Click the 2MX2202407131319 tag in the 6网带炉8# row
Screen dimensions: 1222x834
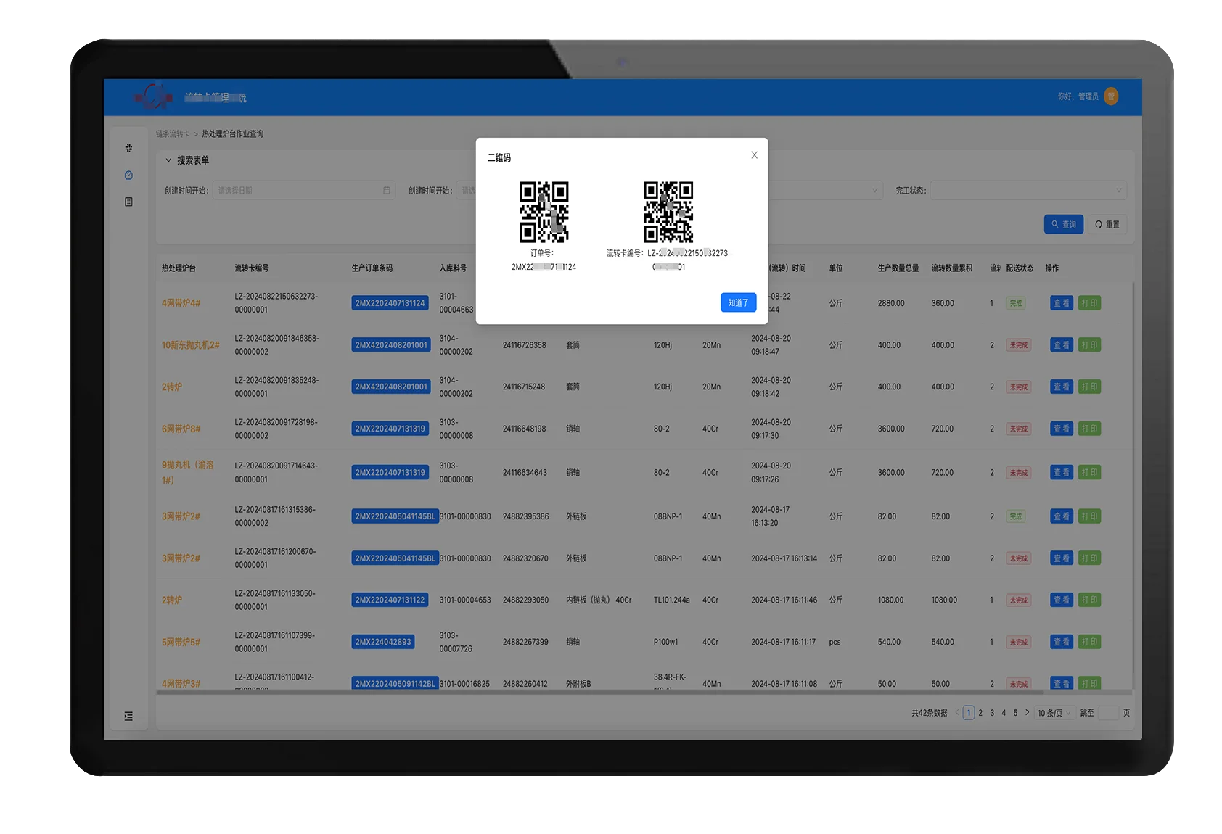coord(390,429)
